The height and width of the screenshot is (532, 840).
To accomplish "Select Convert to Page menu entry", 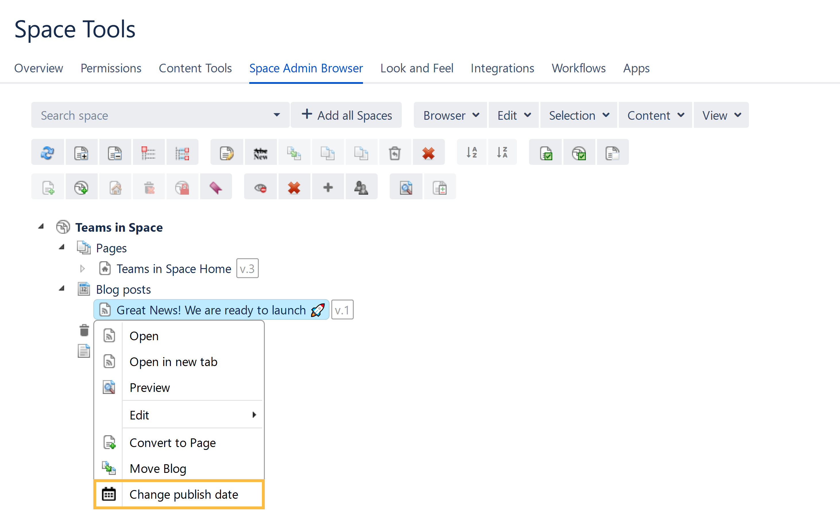I will (x=172, y=442).
